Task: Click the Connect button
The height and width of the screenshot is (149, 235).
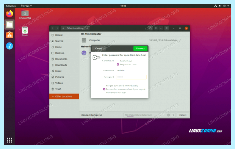Action: coord(140,49)
